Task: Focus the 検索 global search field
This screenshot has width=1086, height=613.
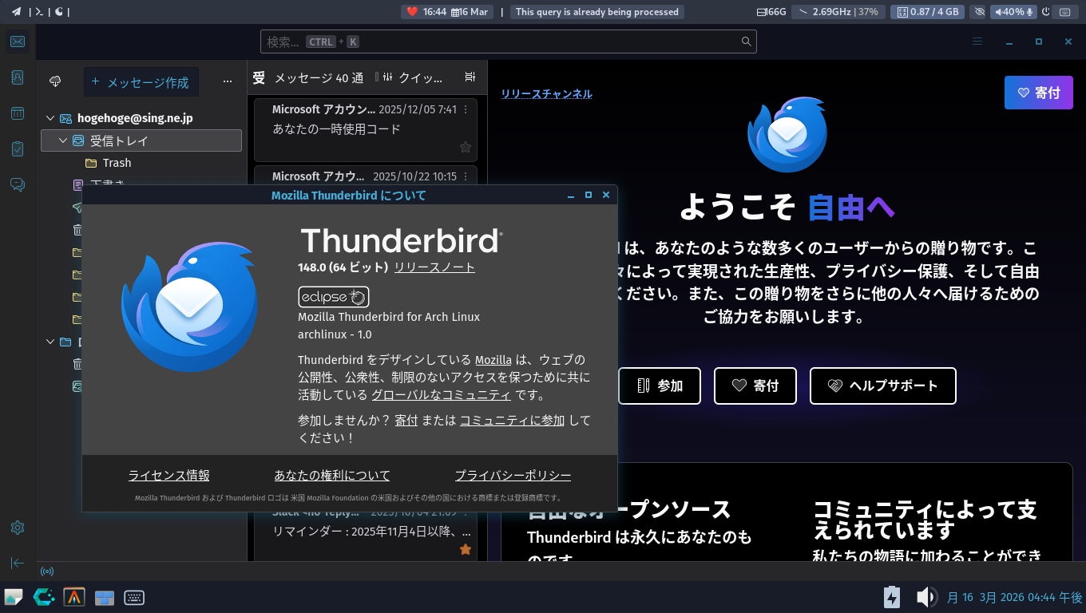Action: point(508,42)
